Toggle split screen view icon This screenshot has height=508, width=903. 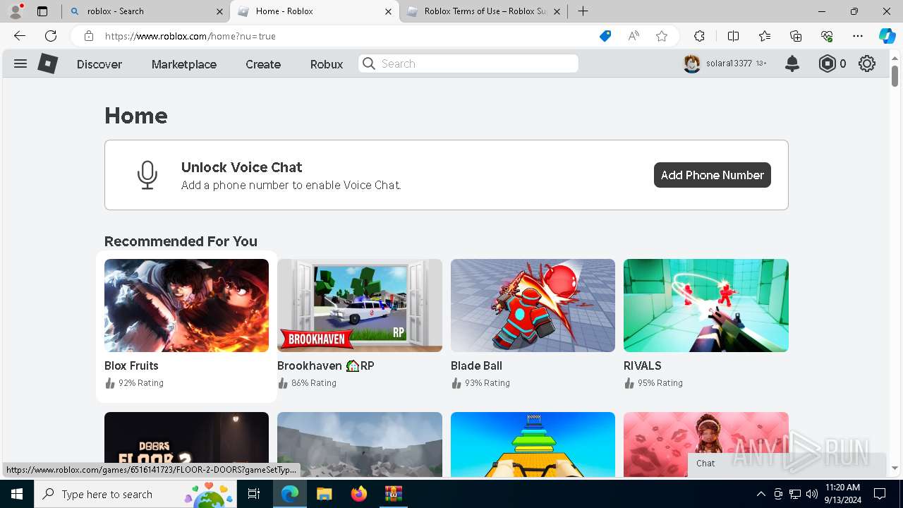coord(733,36)
